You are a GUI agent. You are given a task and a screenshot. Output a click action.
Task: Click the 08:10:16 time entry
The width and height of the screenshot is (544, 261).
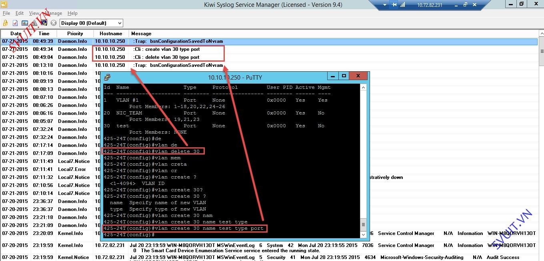43,73
